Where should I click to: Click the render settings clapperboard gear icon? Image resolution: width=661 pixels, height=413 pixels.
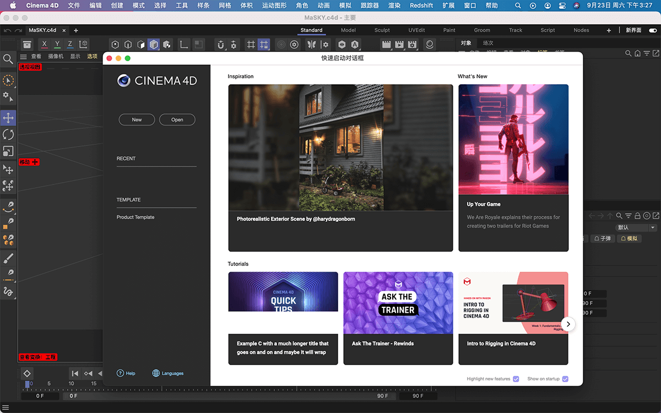(413, 45)
